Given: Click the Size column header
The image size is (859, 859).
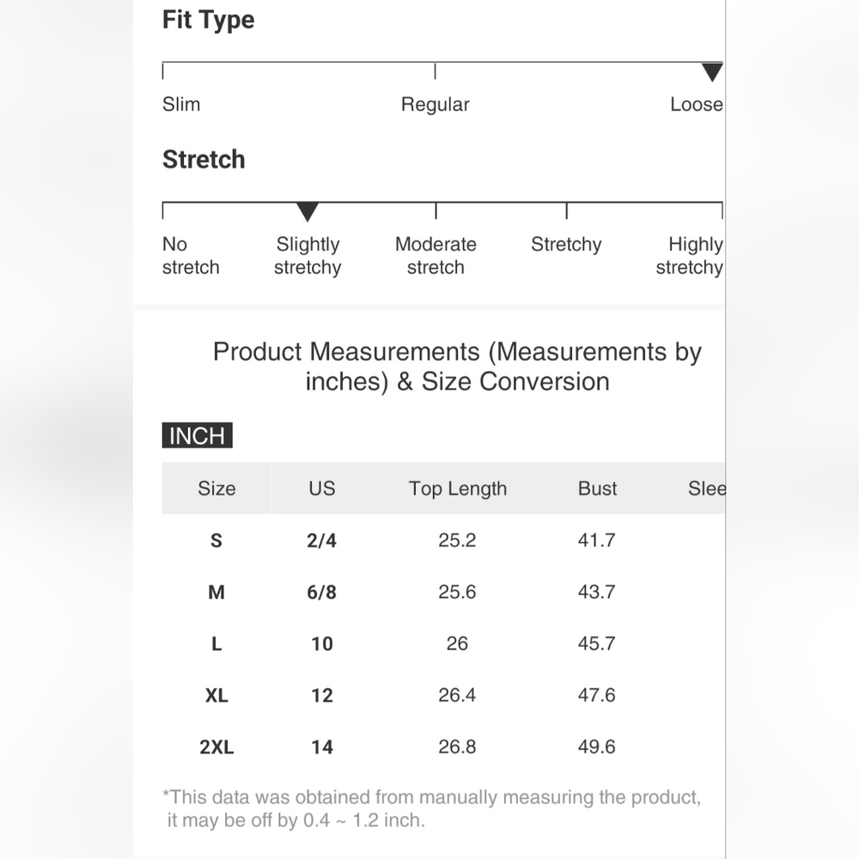Looking at the screenshot, I should (x=216, y=488).
